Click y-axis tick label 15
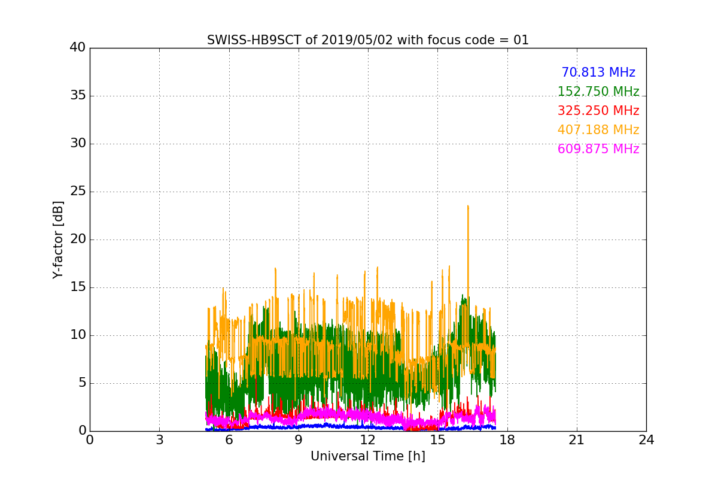This screenshot has height=479, width=718. [78, 287]
